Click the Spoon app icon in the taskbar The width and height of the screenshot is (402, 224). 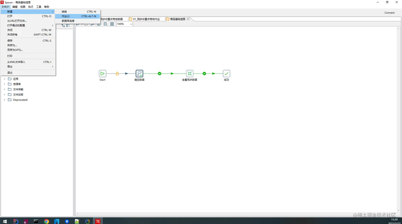coord(98,221)
